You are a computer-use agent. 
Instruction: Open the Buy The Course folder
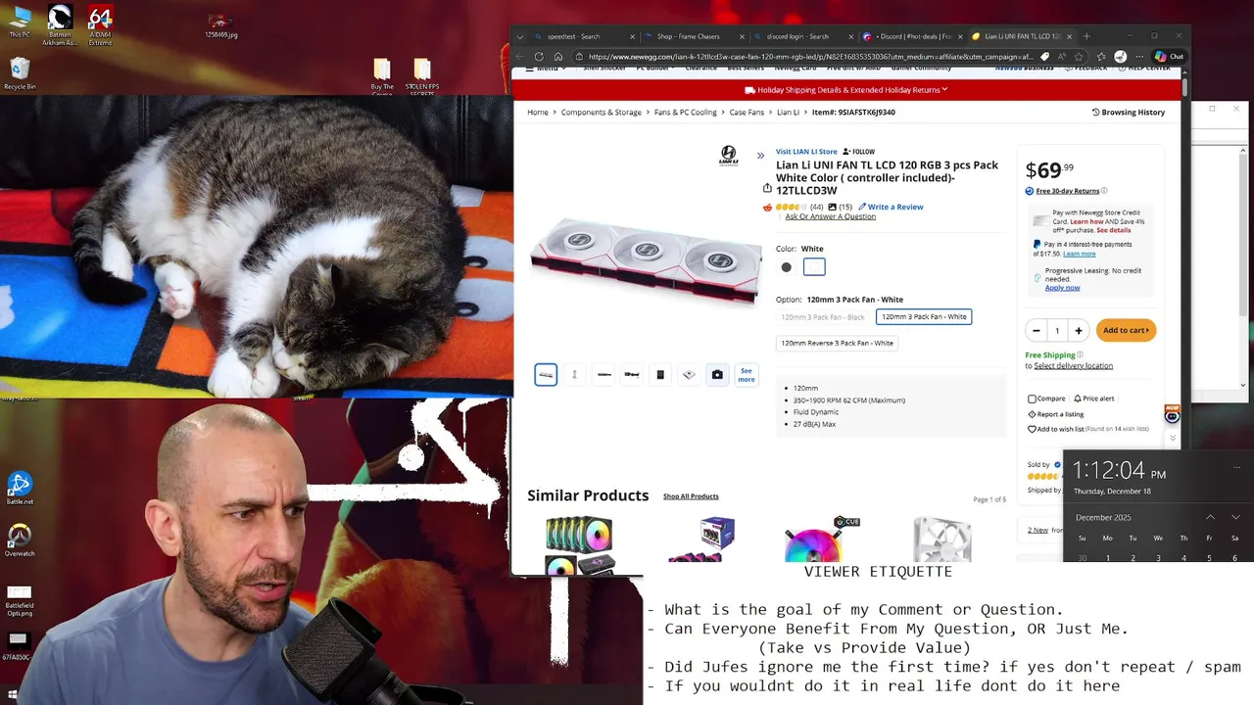tap(382, 76)
